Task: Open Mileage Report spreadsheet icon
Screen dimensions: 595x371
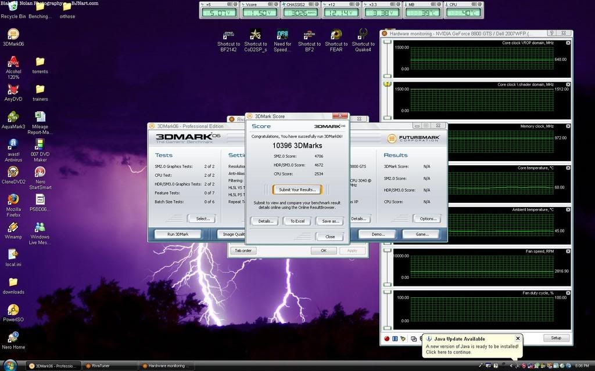Action: tap(40, 123)
